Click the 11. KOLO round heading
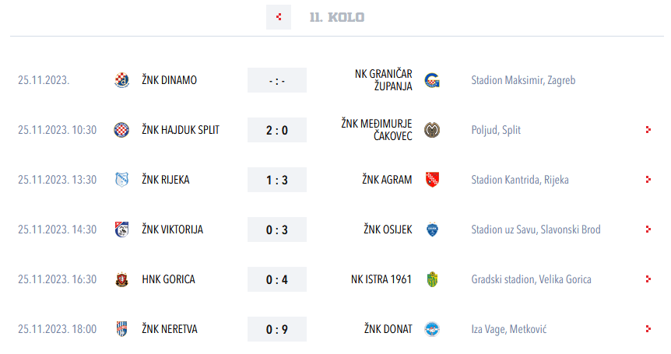The height and width of the screenshot is (354, 671). click(x=337, y=17)
